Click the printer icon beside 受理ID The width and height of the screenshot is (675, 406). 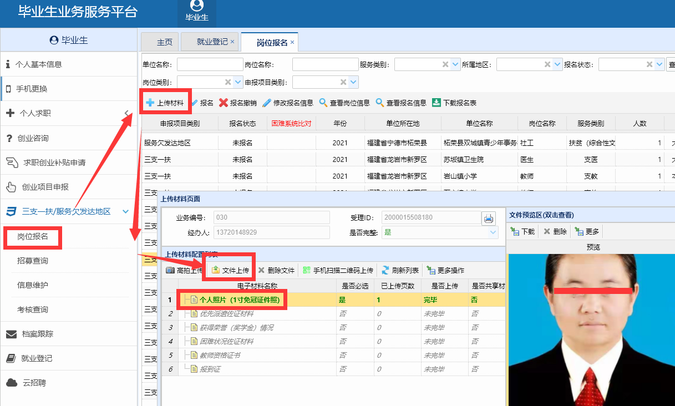click(488, 218)
